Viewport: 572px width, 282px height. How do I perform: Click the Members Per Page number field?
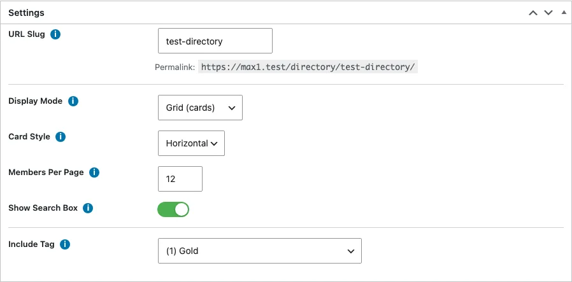click(x=180, y=179)
